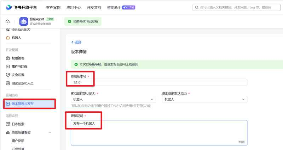Screen dimensions: 283x150
Task: Click the AI 开发 badge
Action: pos(129,7)
